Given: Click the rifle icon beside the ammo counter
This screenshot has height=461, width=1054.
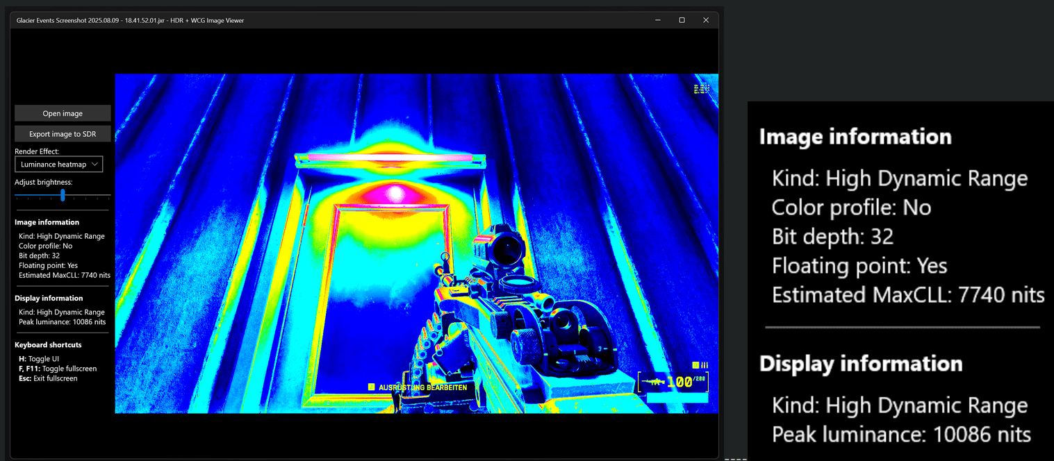Looking at the screenshot, I should coord(653,382).
